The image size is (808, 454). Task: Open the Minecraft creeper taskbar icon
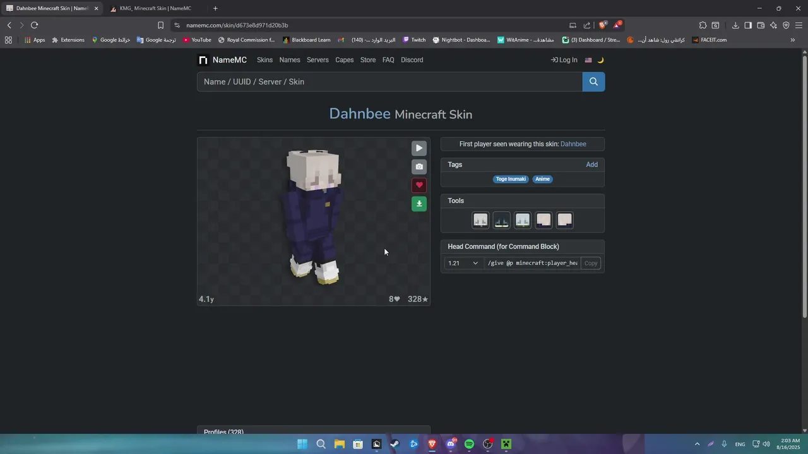click(506, 444)
